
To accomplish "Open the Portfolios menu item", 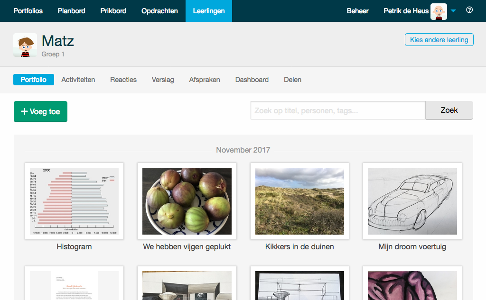I will click(x=28, y=11).
